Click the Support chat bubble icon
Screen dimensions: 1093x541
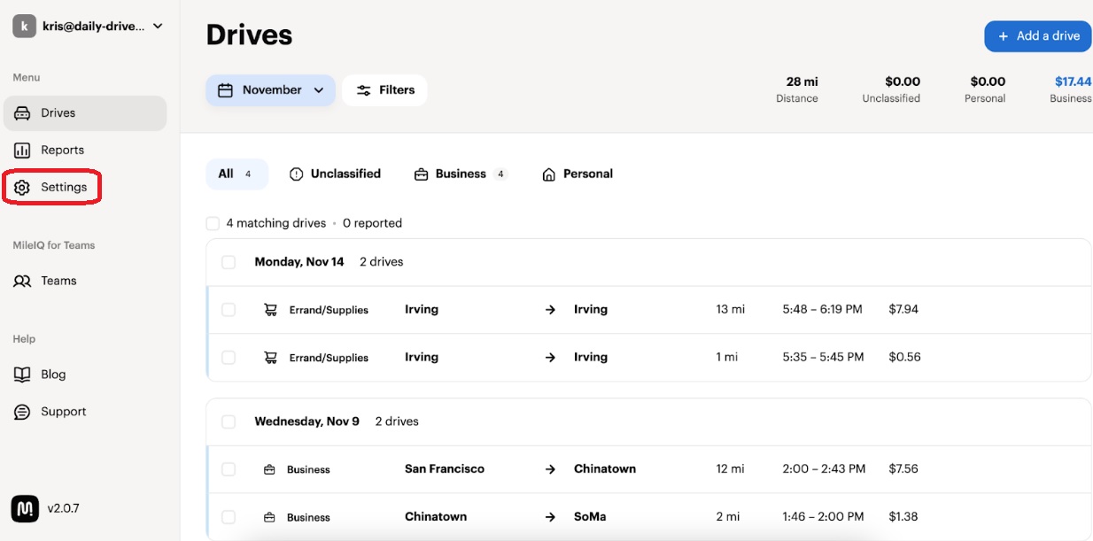click(x=22, y=412)
